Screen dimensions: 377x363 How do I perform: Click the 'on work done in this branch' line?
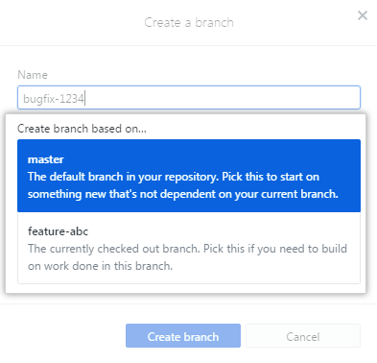[100, 266]
